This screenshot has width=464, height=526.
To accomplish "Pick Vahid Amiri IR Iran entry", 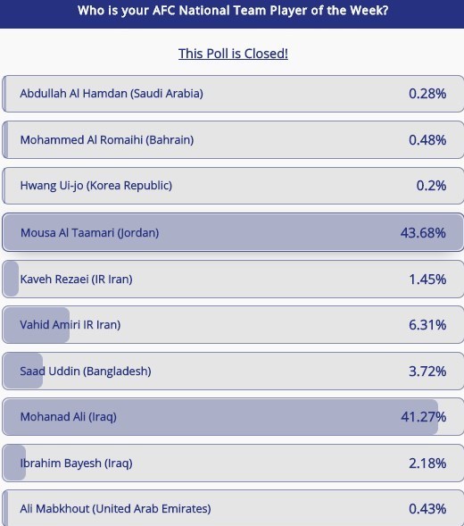I will pos(233,325).
